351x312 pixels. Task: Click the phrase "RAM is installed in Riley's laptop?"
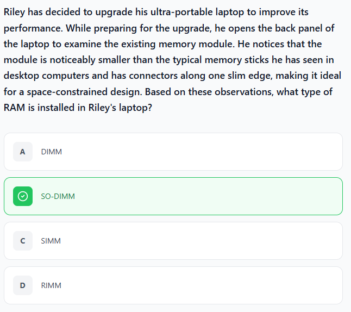click(x=78, y=108)
